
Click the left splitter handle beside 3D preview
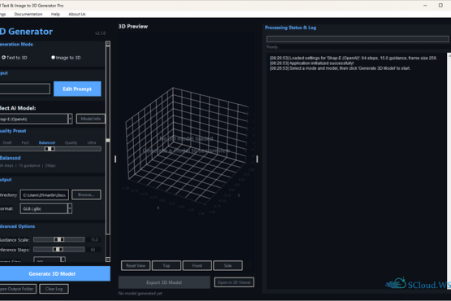115,159
